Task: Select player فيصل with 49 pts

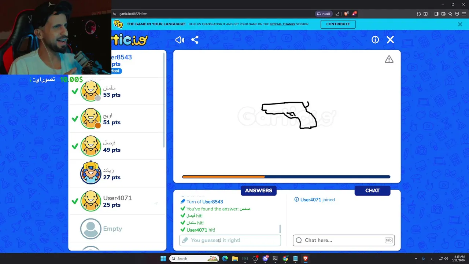Action: tap(117, 146)
